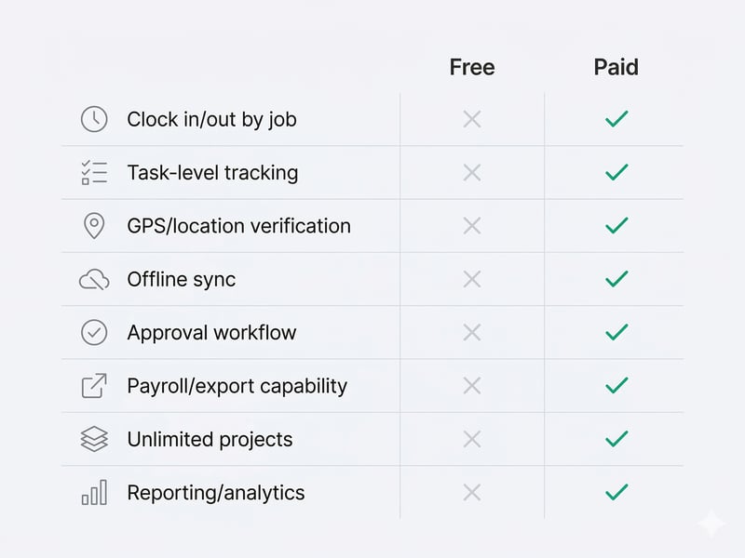
Task: Click the sparkle icon in bottom corner
Action: tap(711, 524)
